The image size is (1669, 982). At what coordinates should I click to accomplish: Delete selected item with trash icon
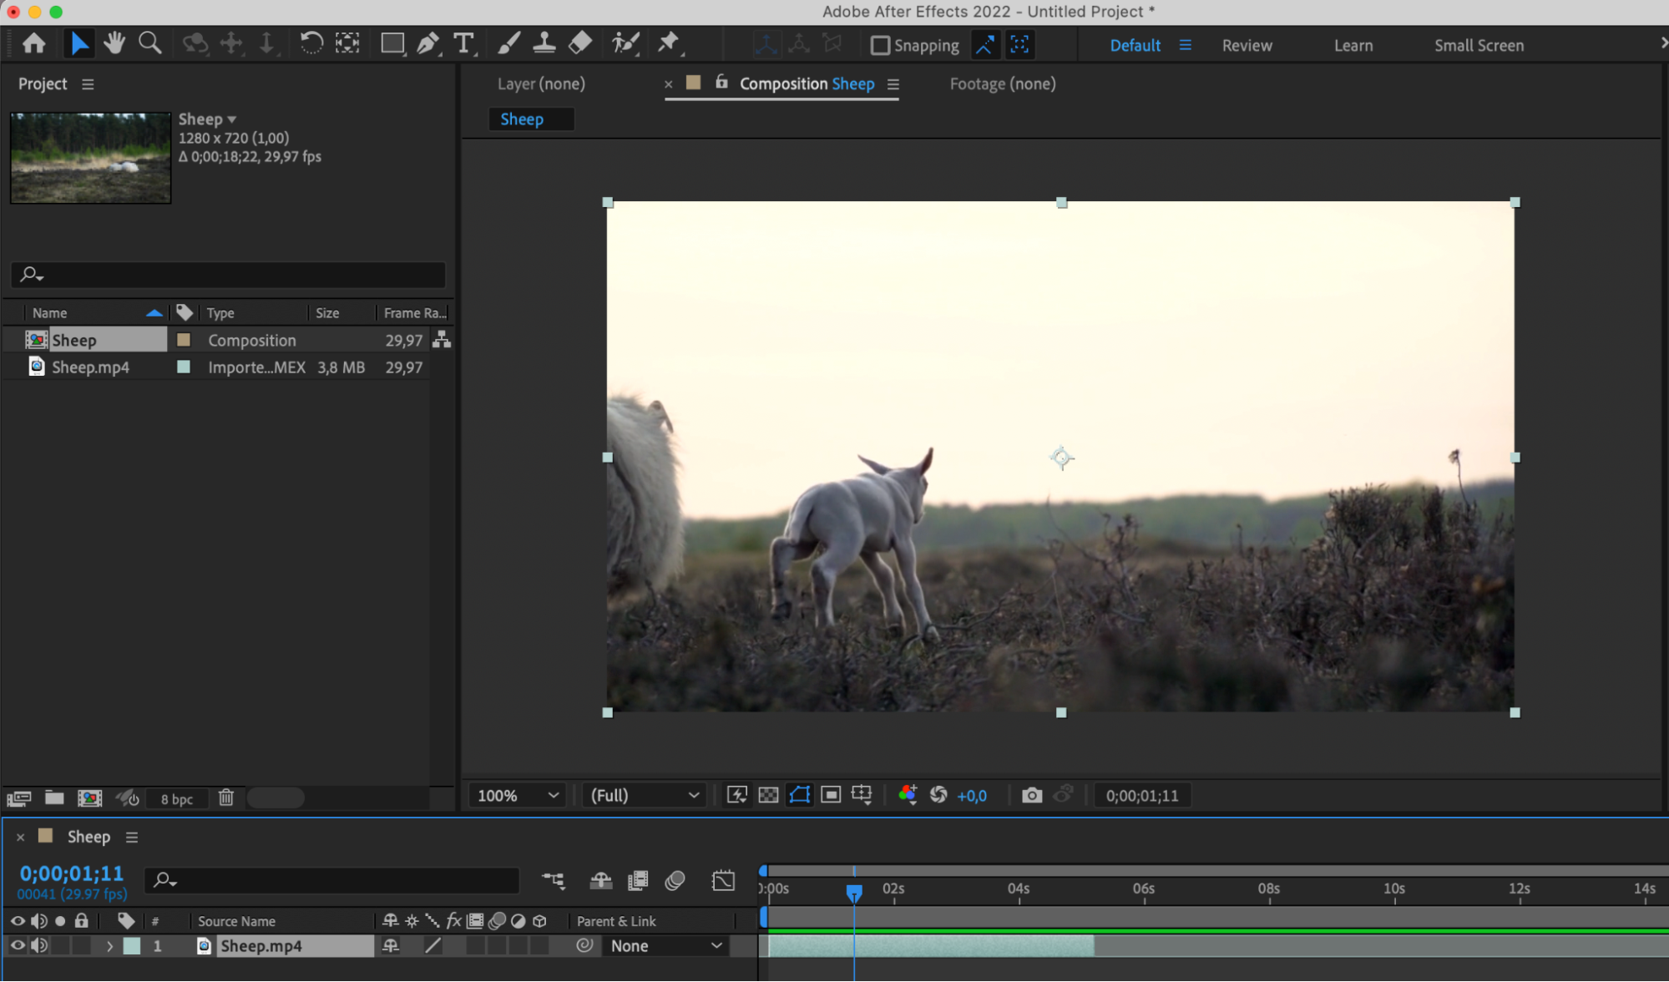[x=225, y=797]
